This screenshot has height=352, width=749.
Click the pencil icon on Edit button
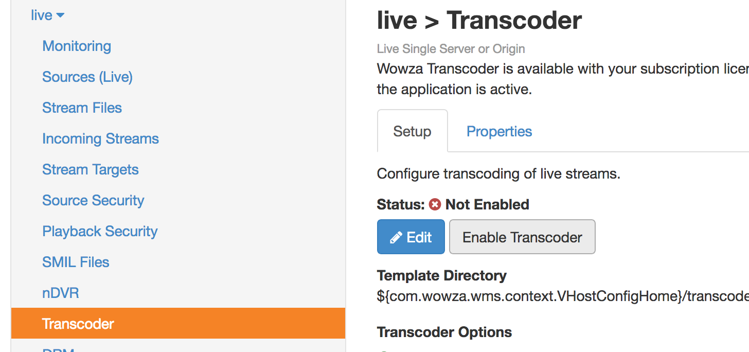point(396,237)
